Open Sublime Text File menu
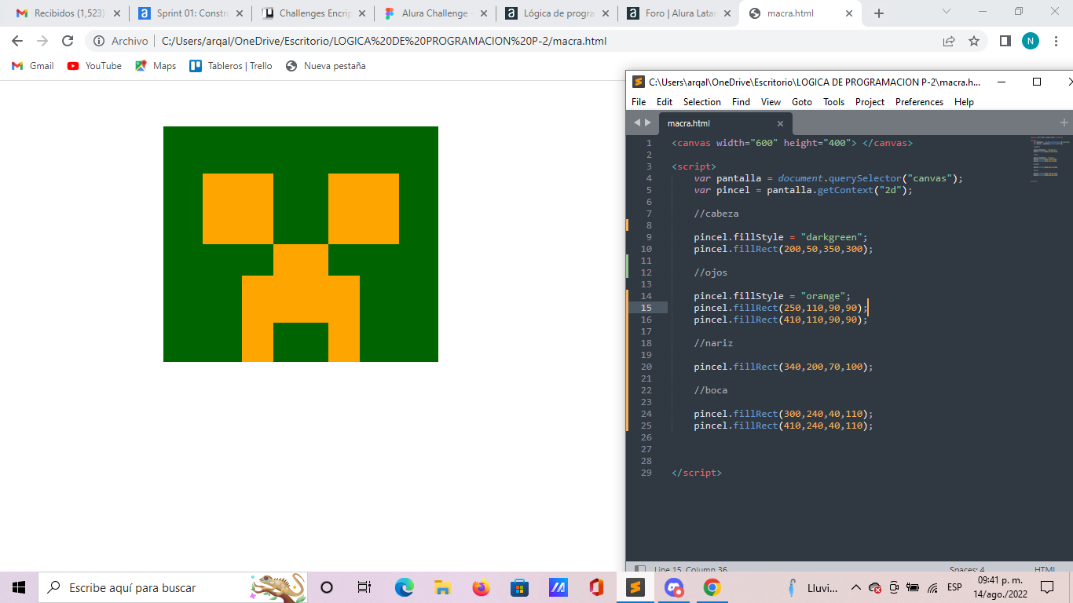 point(639,102)
